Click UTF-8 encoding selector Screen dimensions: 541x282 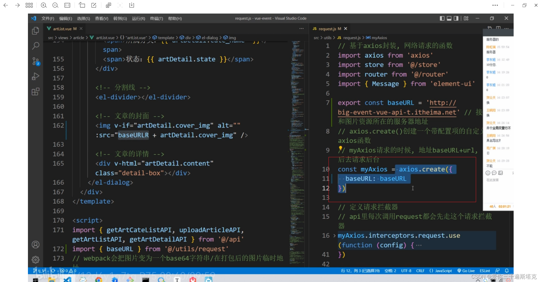[x=406, y=271]
